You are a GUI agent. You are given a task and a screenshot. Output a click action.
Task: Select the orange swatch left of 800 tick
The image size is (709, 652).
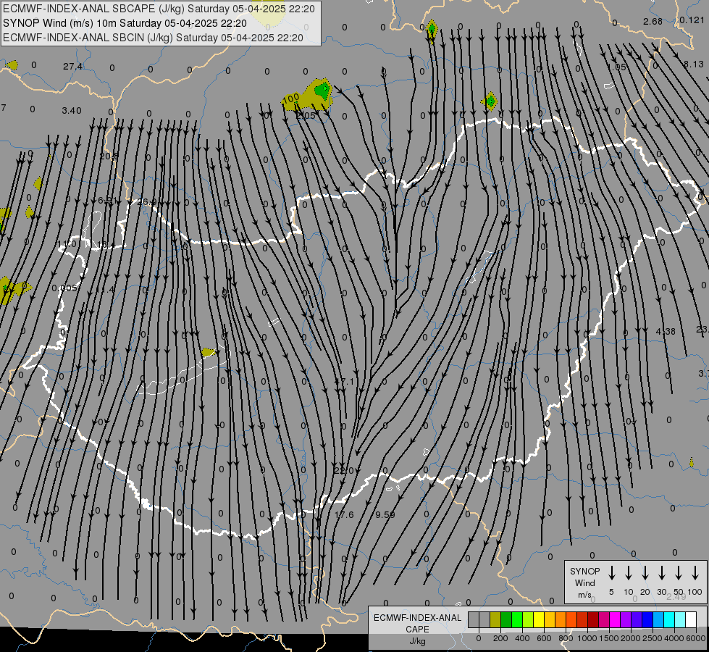561,620
